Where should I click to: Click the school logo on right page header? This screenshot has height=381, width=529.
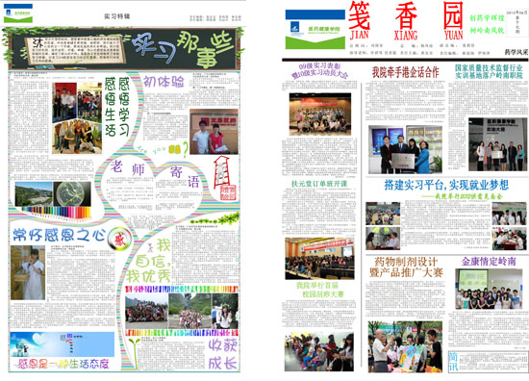[315, 30]
